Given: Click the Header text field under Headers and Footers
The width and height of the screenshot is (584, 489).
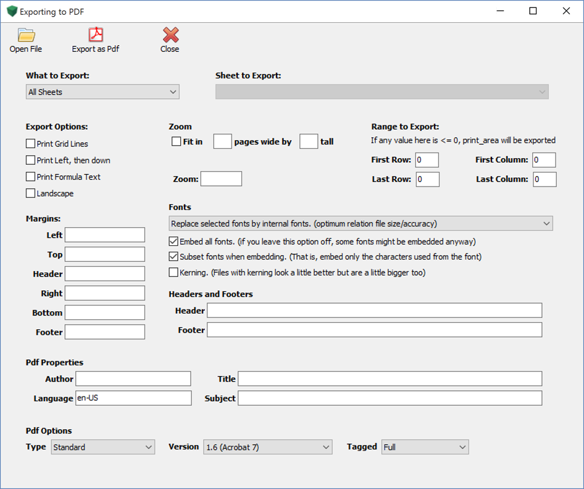Looking at the screenshot, I should [x=374, y=311].
